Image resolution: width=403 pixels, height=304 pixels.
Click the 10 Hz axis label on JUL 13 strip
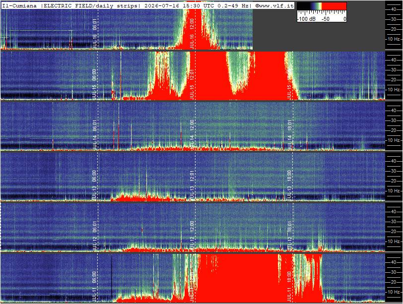coord(394,191)
